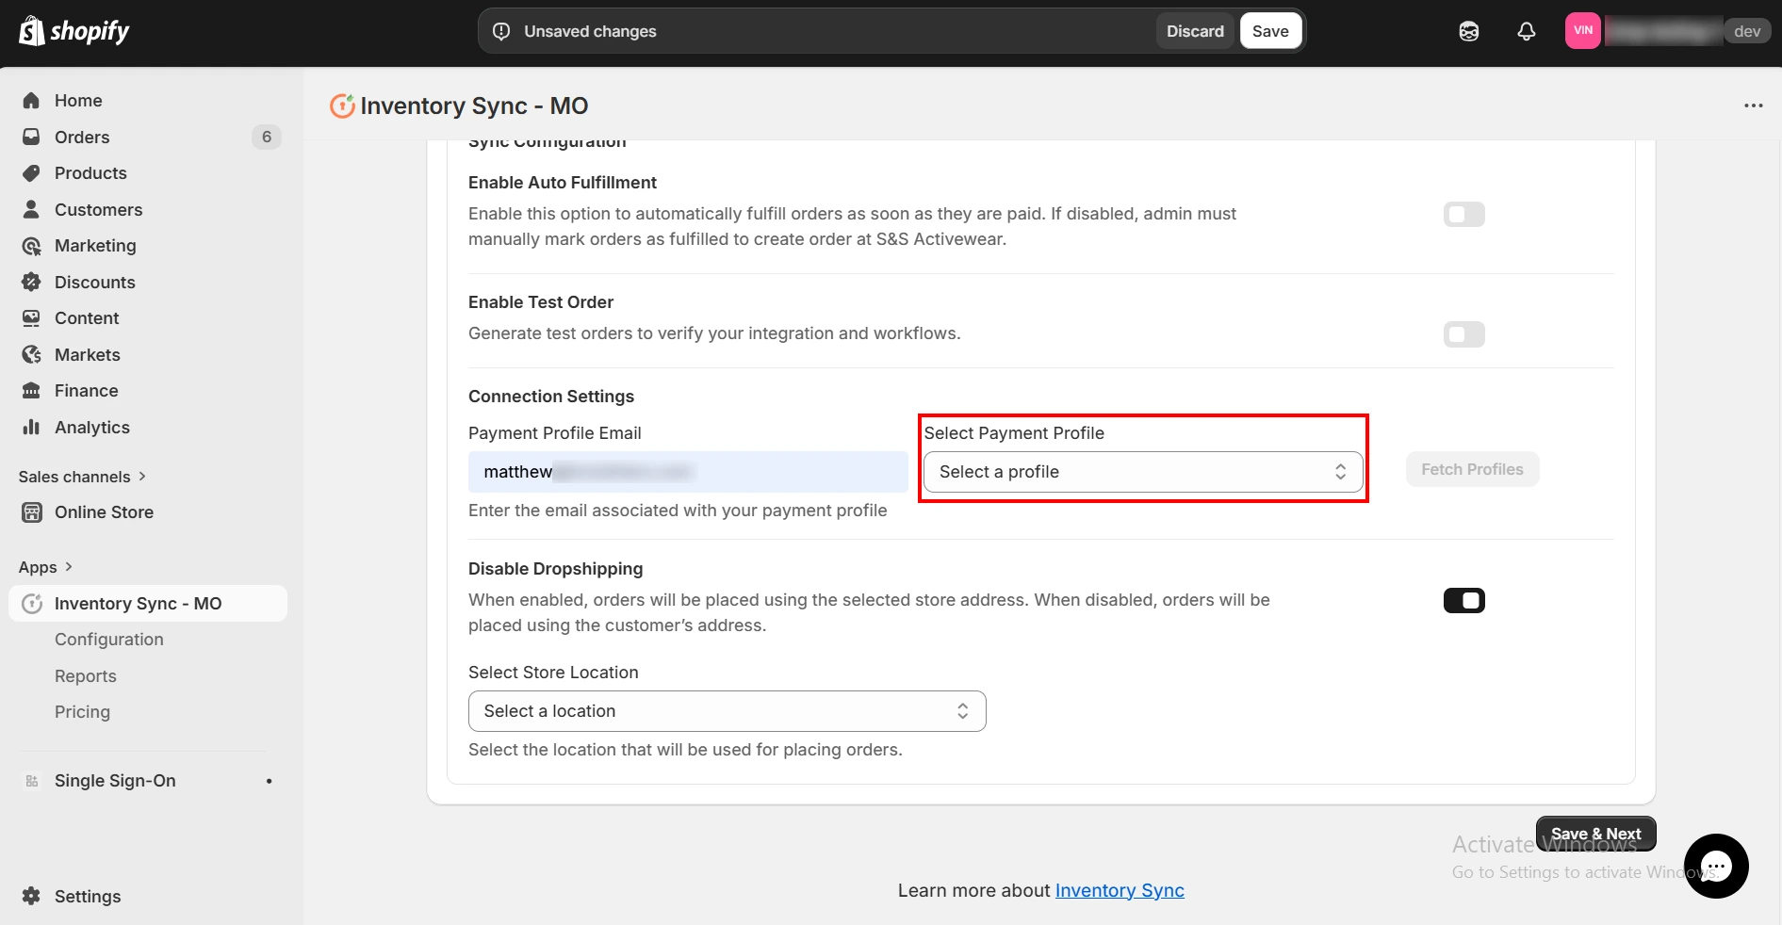Open the Home page from sidebar
Image resolution: width=1782 pixels, height=925 pixels.
coord(77,100)
